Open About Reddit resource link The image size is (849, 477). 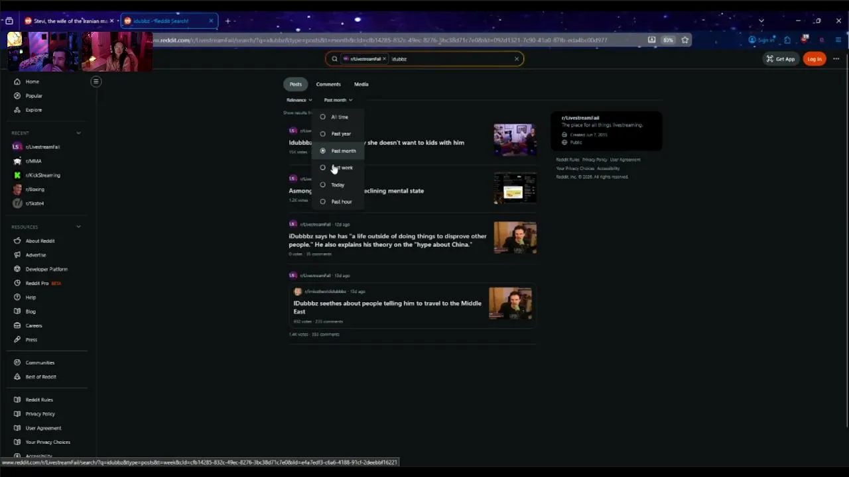click(40, 240)
